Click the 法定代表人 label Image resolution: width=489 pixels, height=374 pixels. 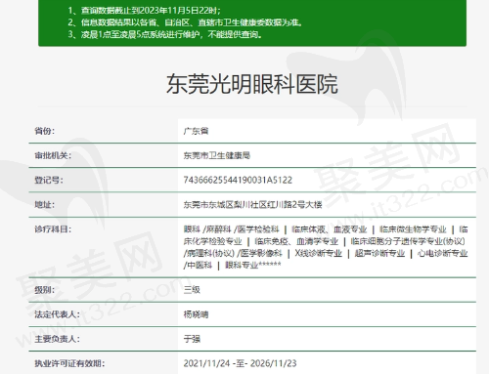[57, 314]
